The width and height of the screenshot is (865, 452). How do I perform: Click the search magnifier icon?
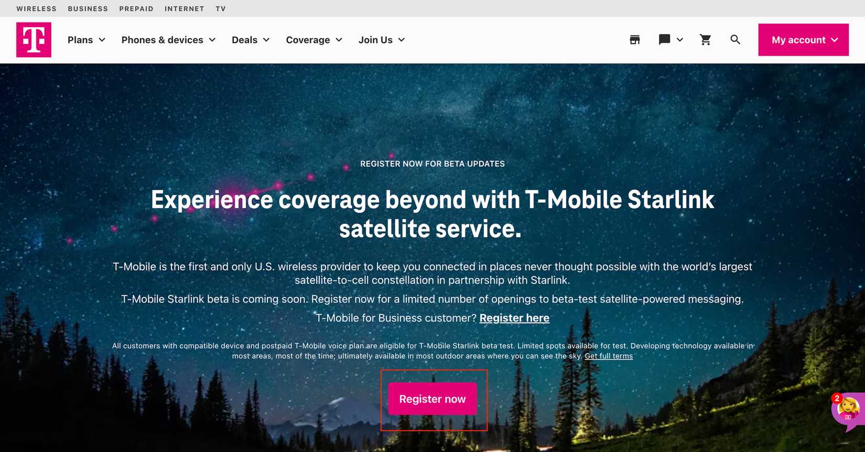coord(735,40)
